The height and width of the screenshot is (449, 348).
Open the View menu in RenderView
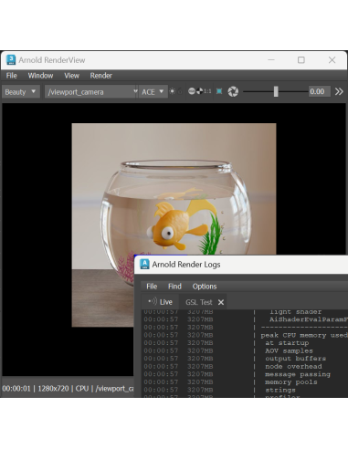coord(71,76)
